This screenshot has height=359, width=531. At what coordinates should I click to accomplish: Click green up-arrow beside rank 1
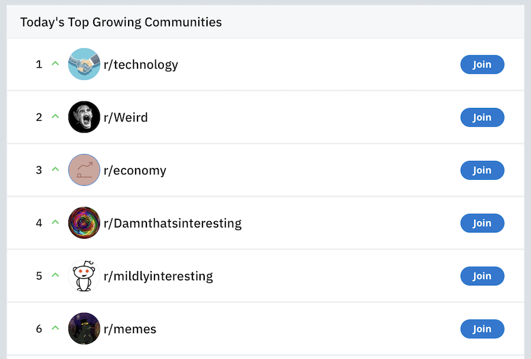[x=55, y=64]
